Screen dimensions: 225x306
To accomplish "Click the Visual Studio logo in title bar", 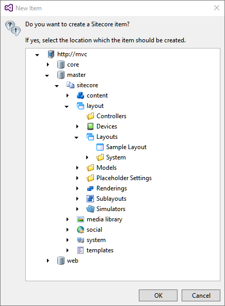I will [x=9, y=8].
